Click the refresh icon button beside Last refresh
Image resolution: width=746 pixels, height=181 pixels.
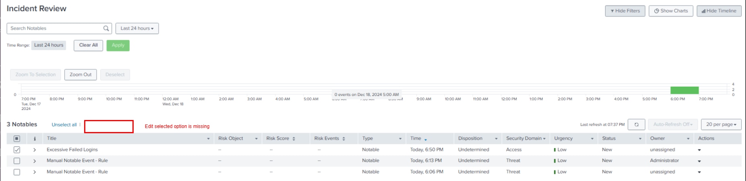(x=636, y=124)
